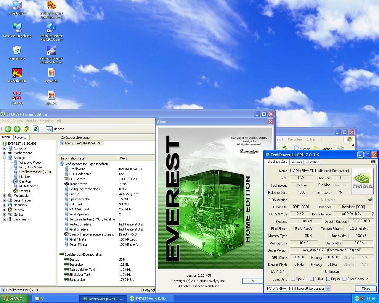Switch to TechPowerUp GPU-Z taskbar button

pos(103,299)
